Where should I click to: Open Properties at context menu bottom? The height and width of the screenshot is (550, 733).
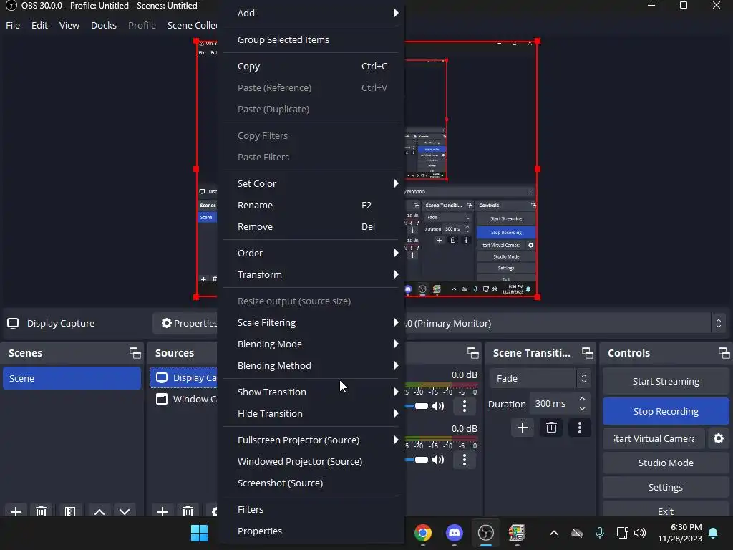pos(311,531)
